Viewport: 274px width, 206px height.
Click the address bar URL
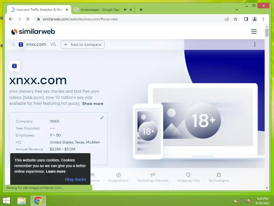pos(80,19)
